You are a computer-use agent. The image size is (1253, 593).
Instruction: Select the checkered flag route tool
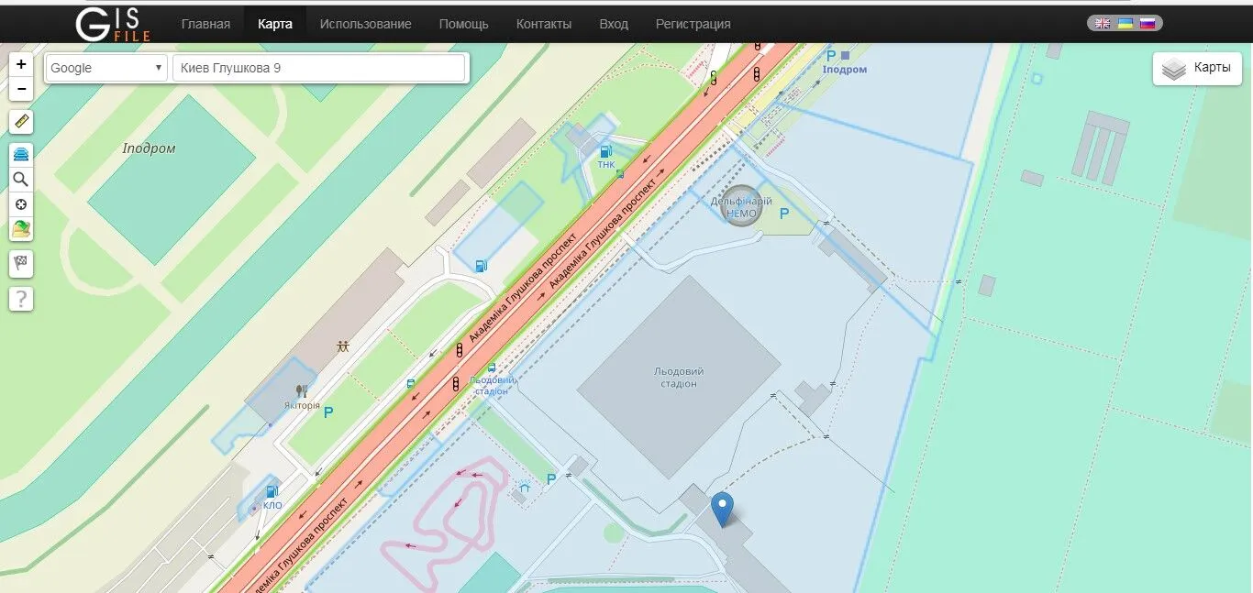pyautogui.click(x=21, y=263)
